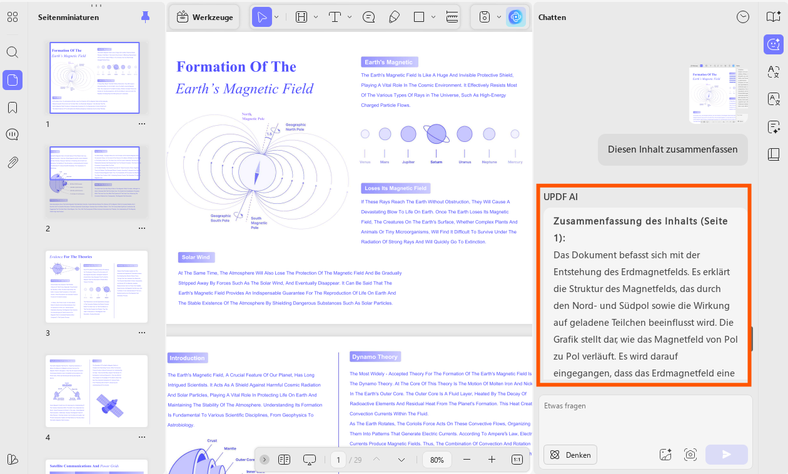Open options menu for thumbnail 3

tap(142, 333)
